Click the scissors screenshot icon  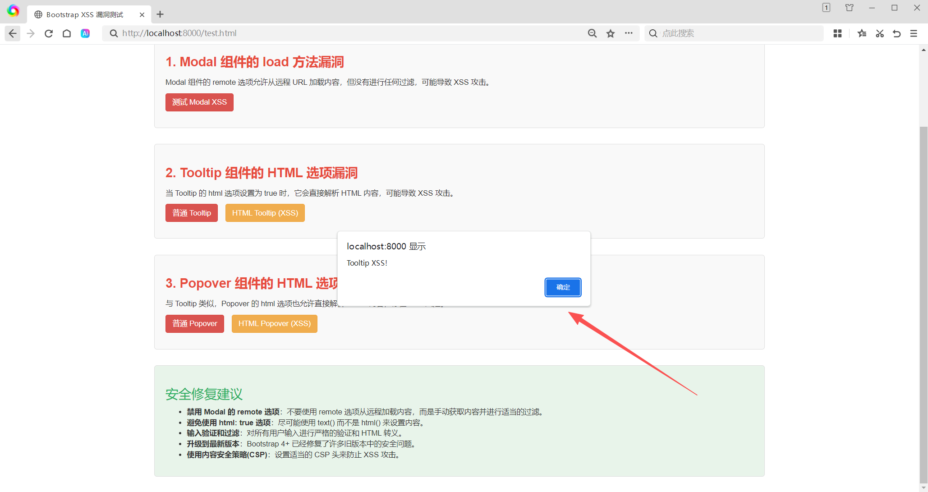[879, 33]
